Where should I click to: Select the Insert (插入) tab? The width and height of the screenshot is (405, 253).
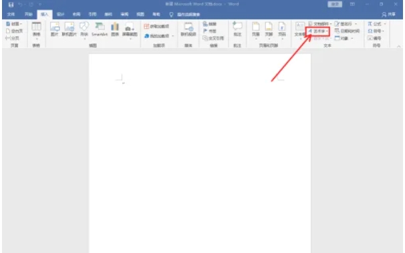(45, 15)
